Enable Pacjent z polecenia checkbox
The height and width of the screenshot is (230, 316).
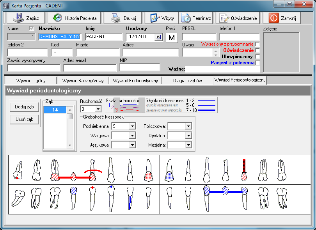(257, 63)
